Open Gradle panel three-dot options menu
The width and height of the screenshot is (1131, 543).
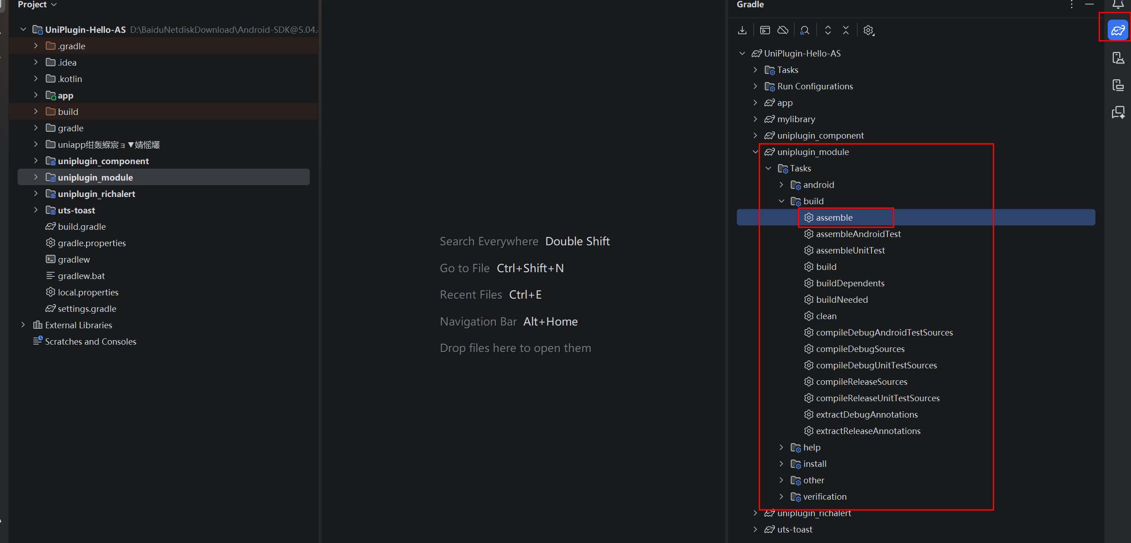[x=1072, y=5]
